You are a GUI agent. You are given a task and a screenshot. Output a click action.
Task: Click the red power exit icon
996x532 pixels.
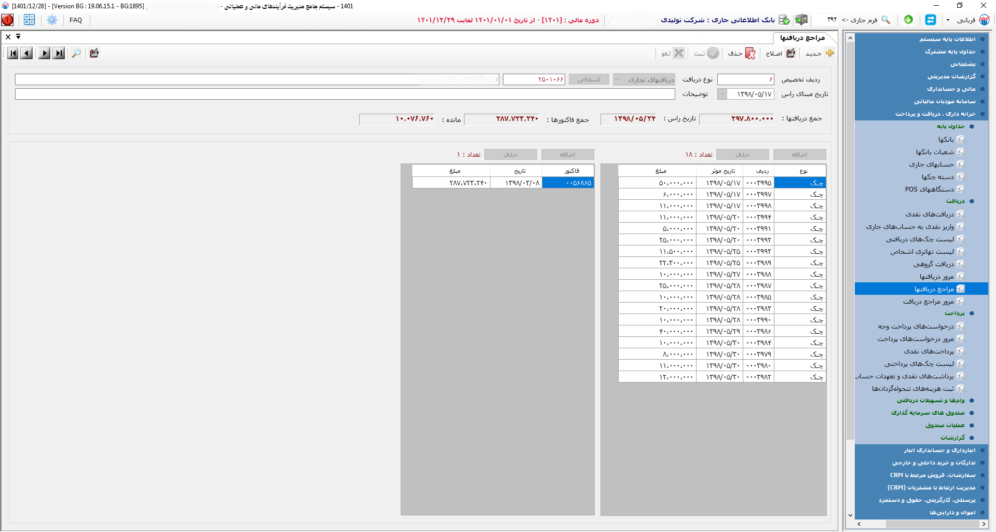(8, 20)
